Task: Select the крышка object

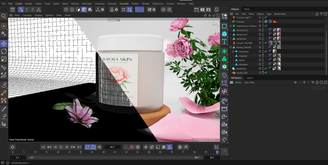Action: [243, 64]
